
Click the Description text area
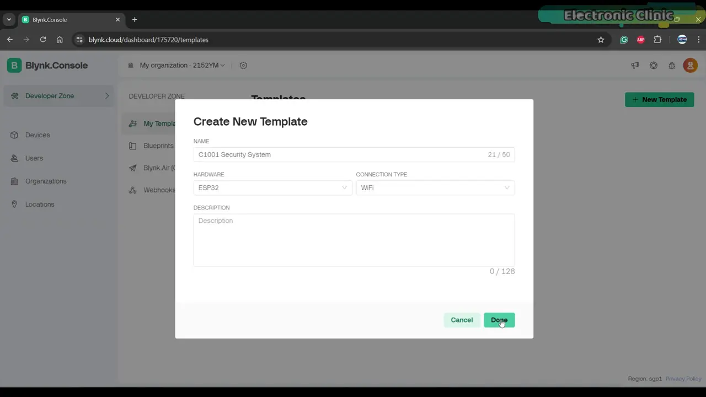point(354,240)
